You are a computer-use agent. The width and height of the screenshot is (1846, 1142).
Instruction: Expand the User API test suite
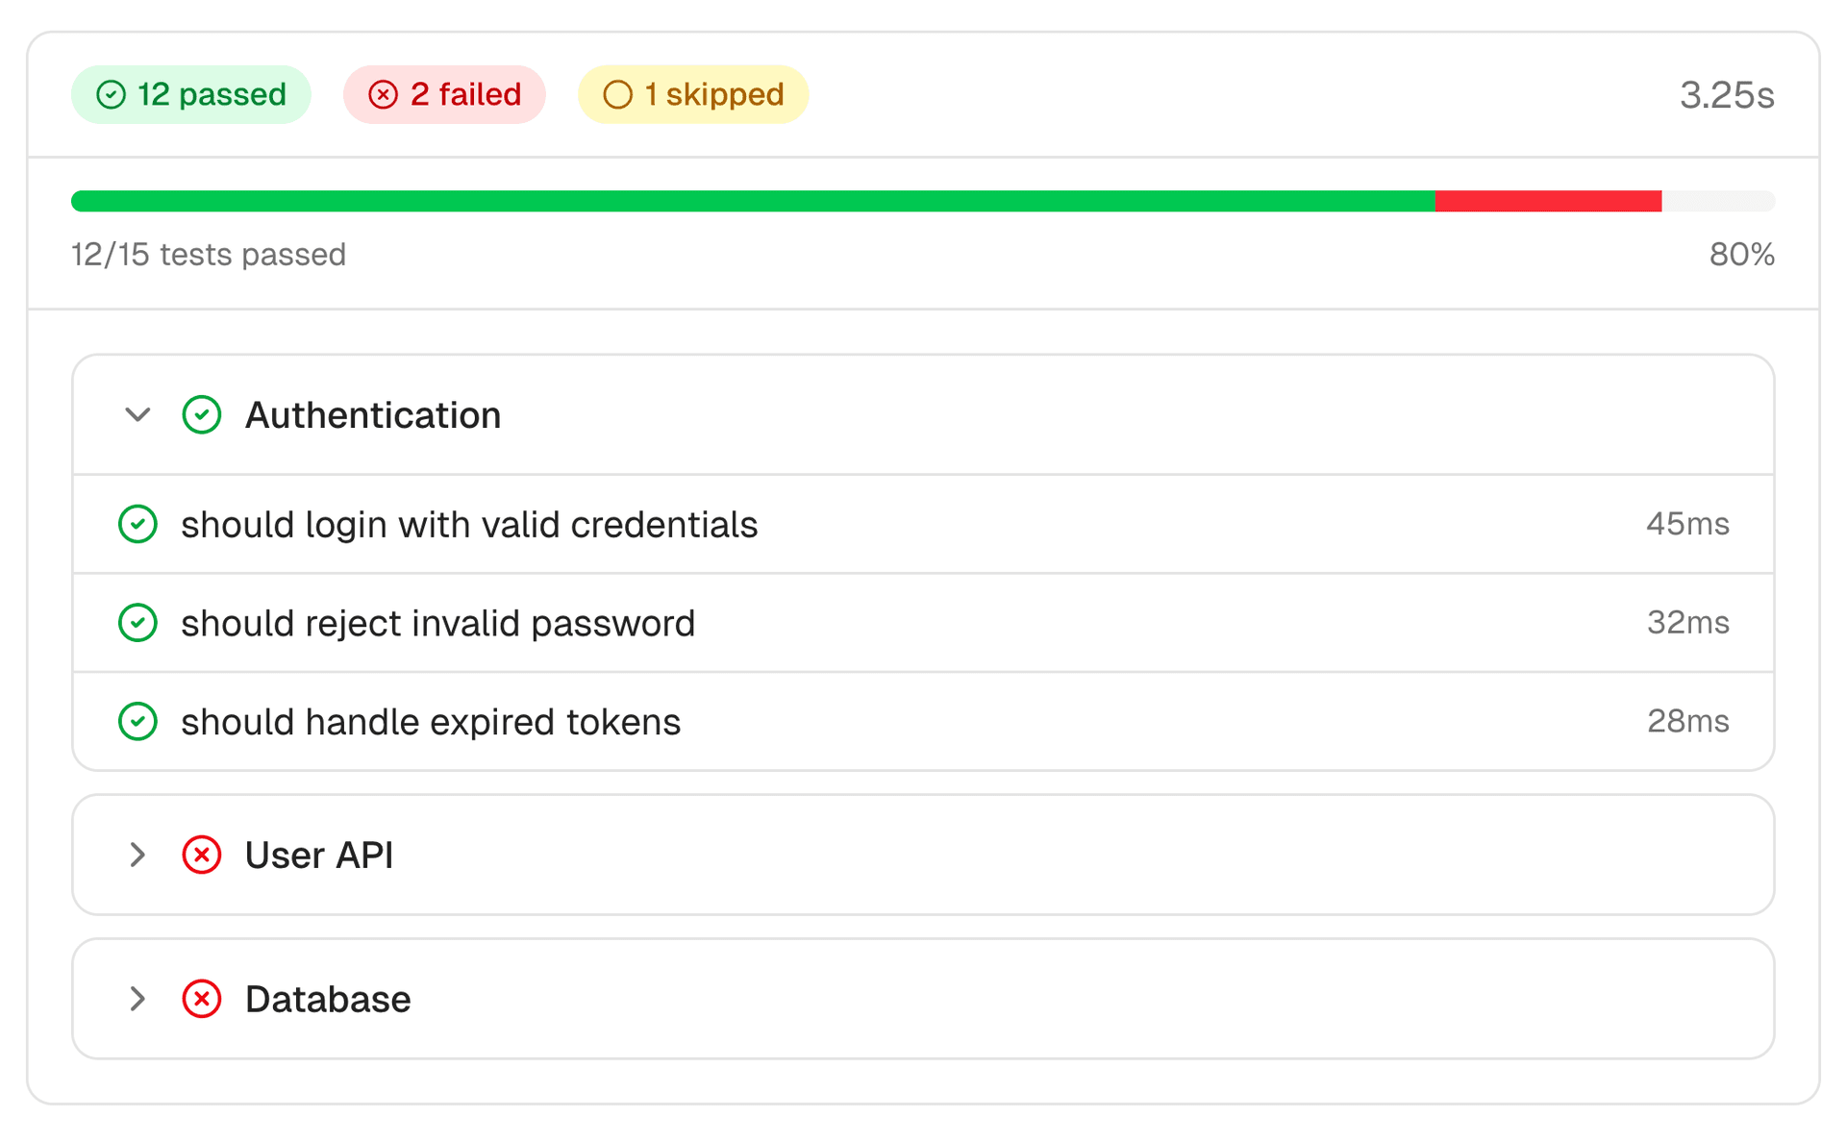(x=137, y=855)
